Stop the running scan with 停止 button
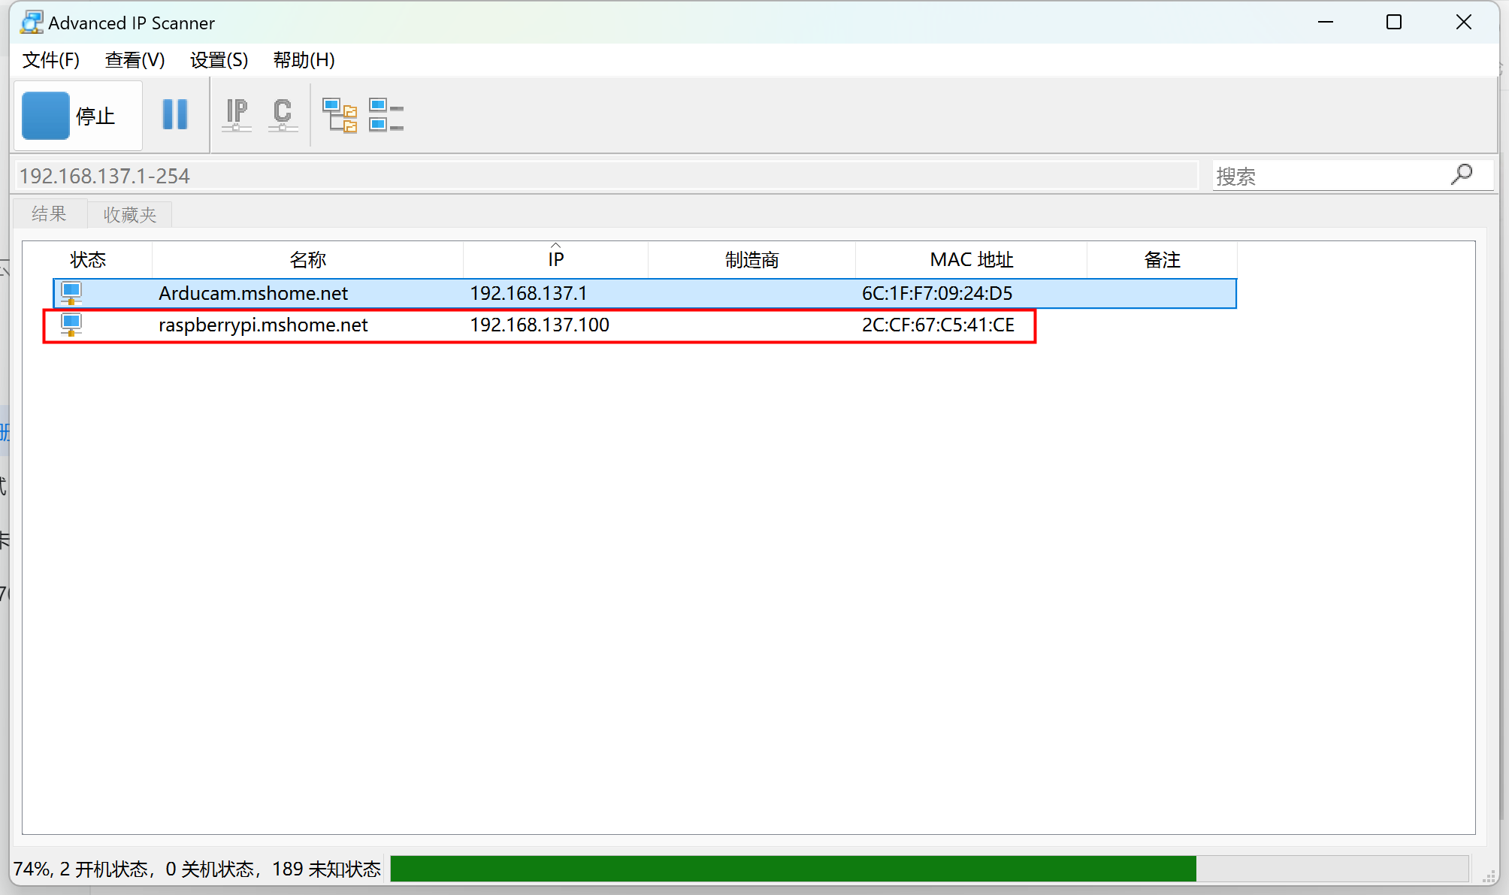This screenshot has width=1509, height=895. point(78,116)
